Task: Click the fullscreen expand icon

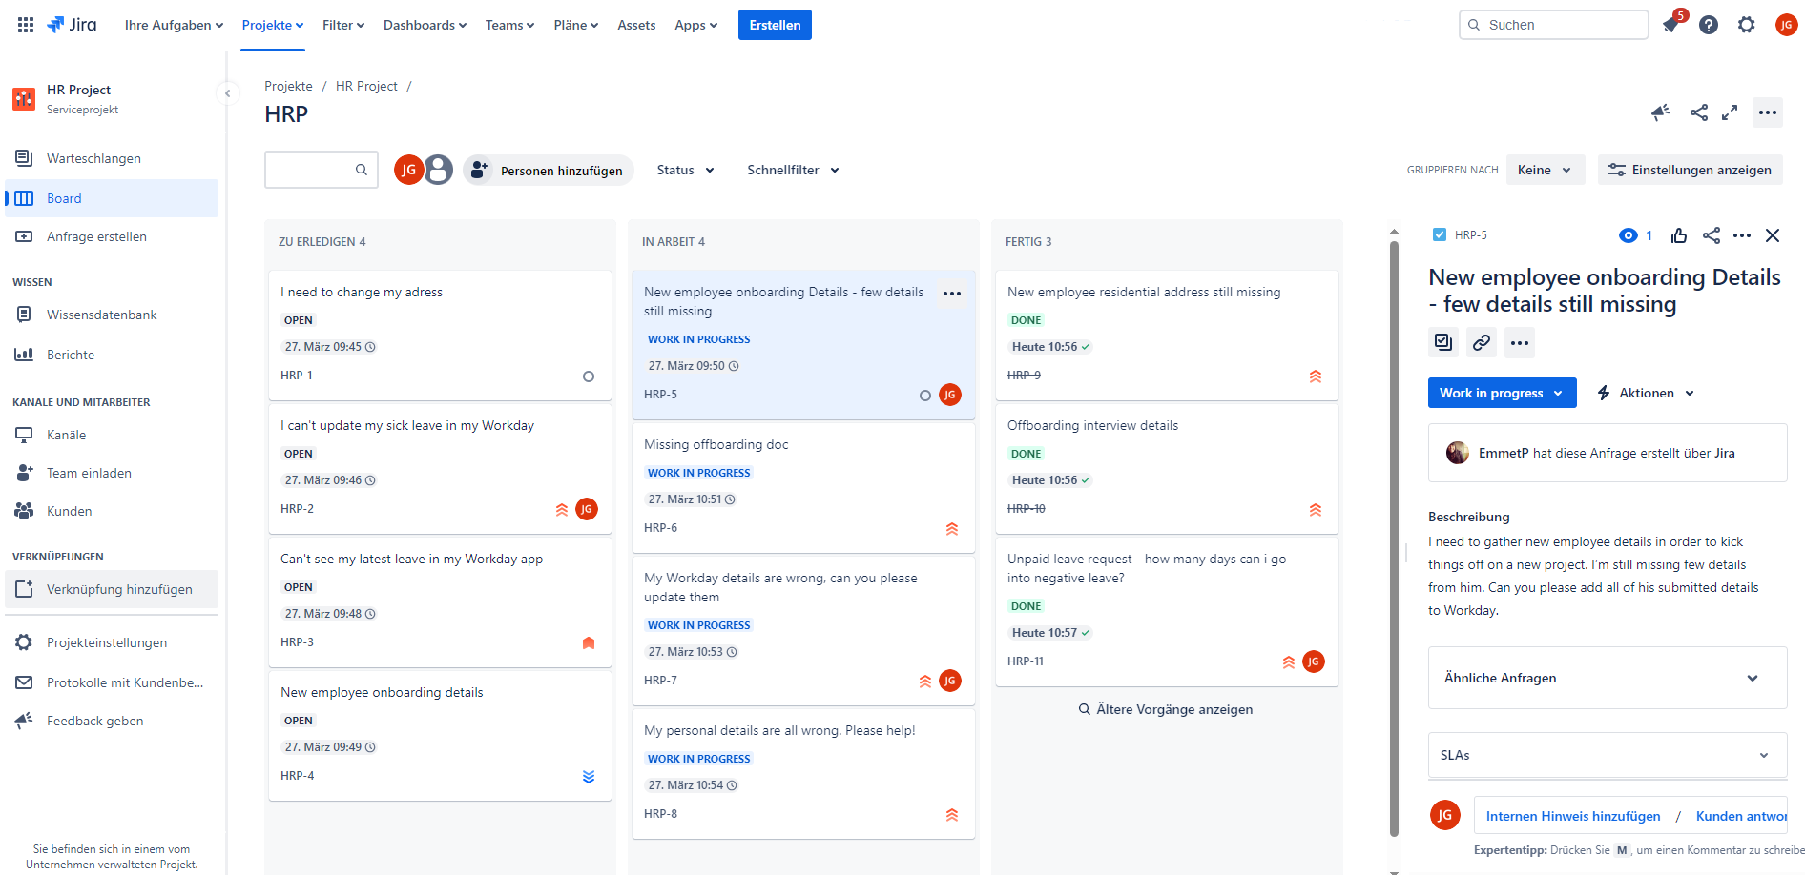Action: 1730,112
